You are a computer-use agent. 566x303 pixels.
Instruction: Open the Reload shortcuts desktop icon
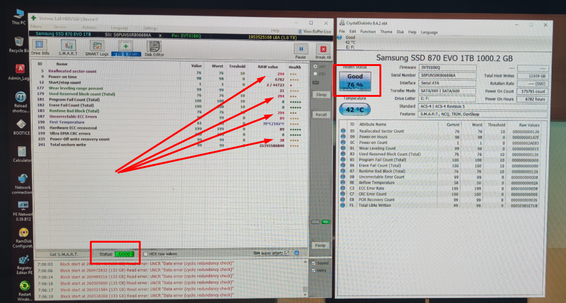click(x=21, y=102)
